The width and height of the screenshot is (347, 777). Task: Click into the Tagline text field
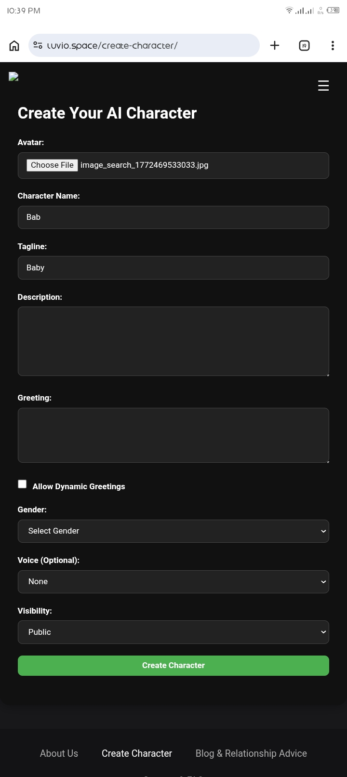(x=173, y=268)
